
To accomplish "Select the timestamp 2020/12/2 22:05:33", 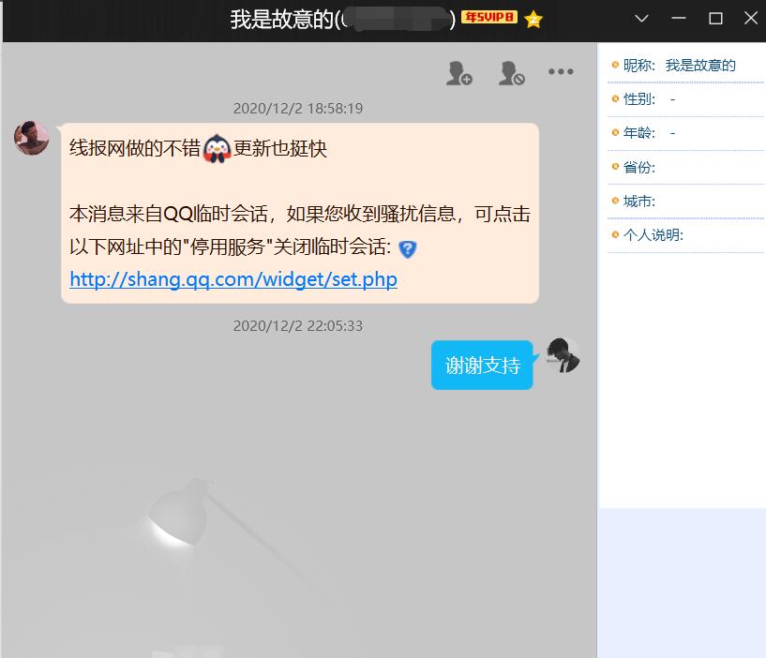I will pyautogui.click(x=298, y=326).
